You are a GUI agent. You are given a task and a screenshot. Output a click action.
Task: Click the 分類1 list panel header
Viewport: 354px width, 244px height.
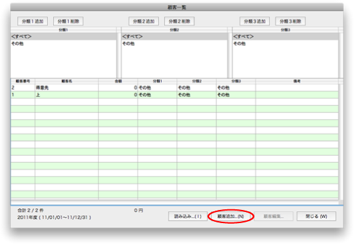click(64, 29)
